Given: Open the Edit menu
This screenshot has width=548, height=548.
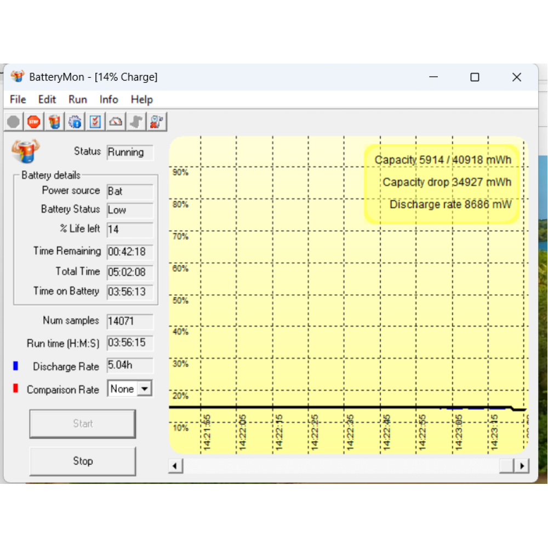Looking at the screenshot, I should 47,99.
